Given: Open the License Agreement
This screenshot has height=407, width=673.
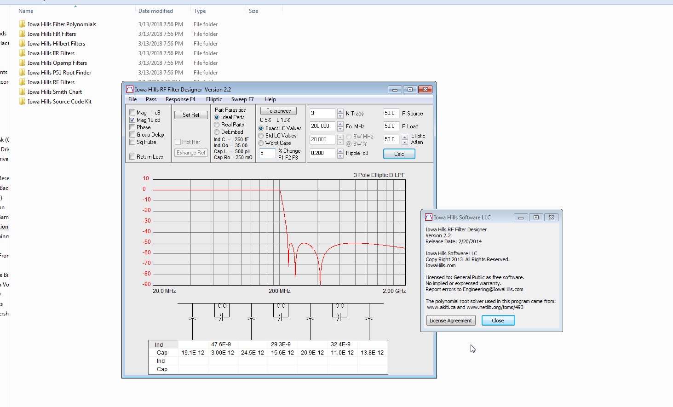Looking at the screenshot, I should click(450, 321).
